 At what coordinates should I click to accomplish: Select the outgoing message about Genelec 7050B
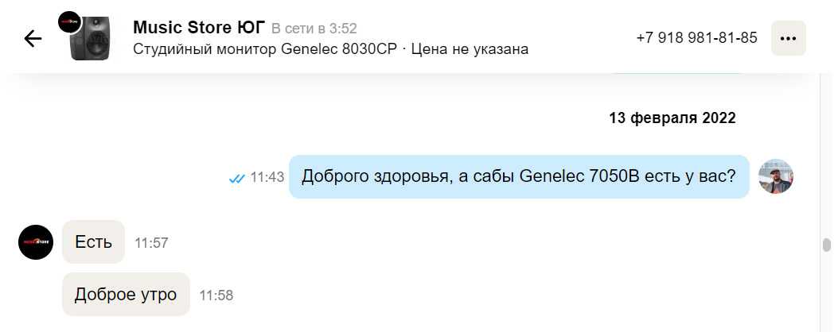coord(518,176)
